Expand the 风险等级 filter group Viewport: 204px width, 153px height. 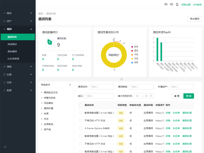(x=48, y=103)
